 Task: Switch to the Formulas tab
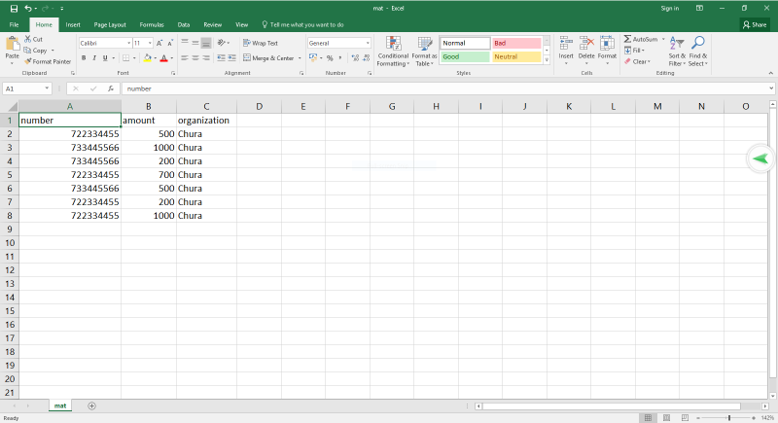[152, 24]
